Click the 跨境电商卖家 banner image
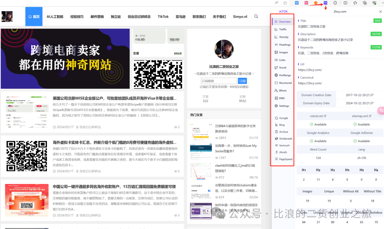 tap(65, 59)
